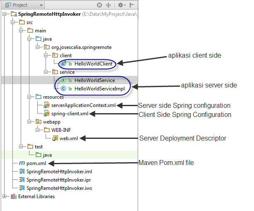Select the resources folder label
This screenshot has height=211, width=254.
tap(53, 97)
